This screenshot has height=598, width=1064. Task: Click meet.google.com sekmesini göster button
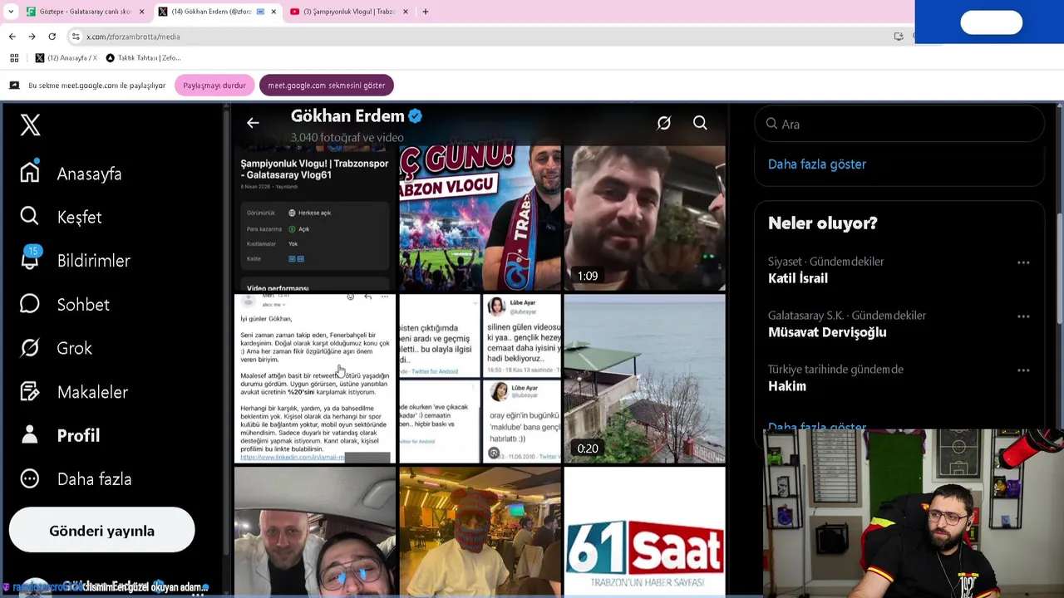[326, 86]
